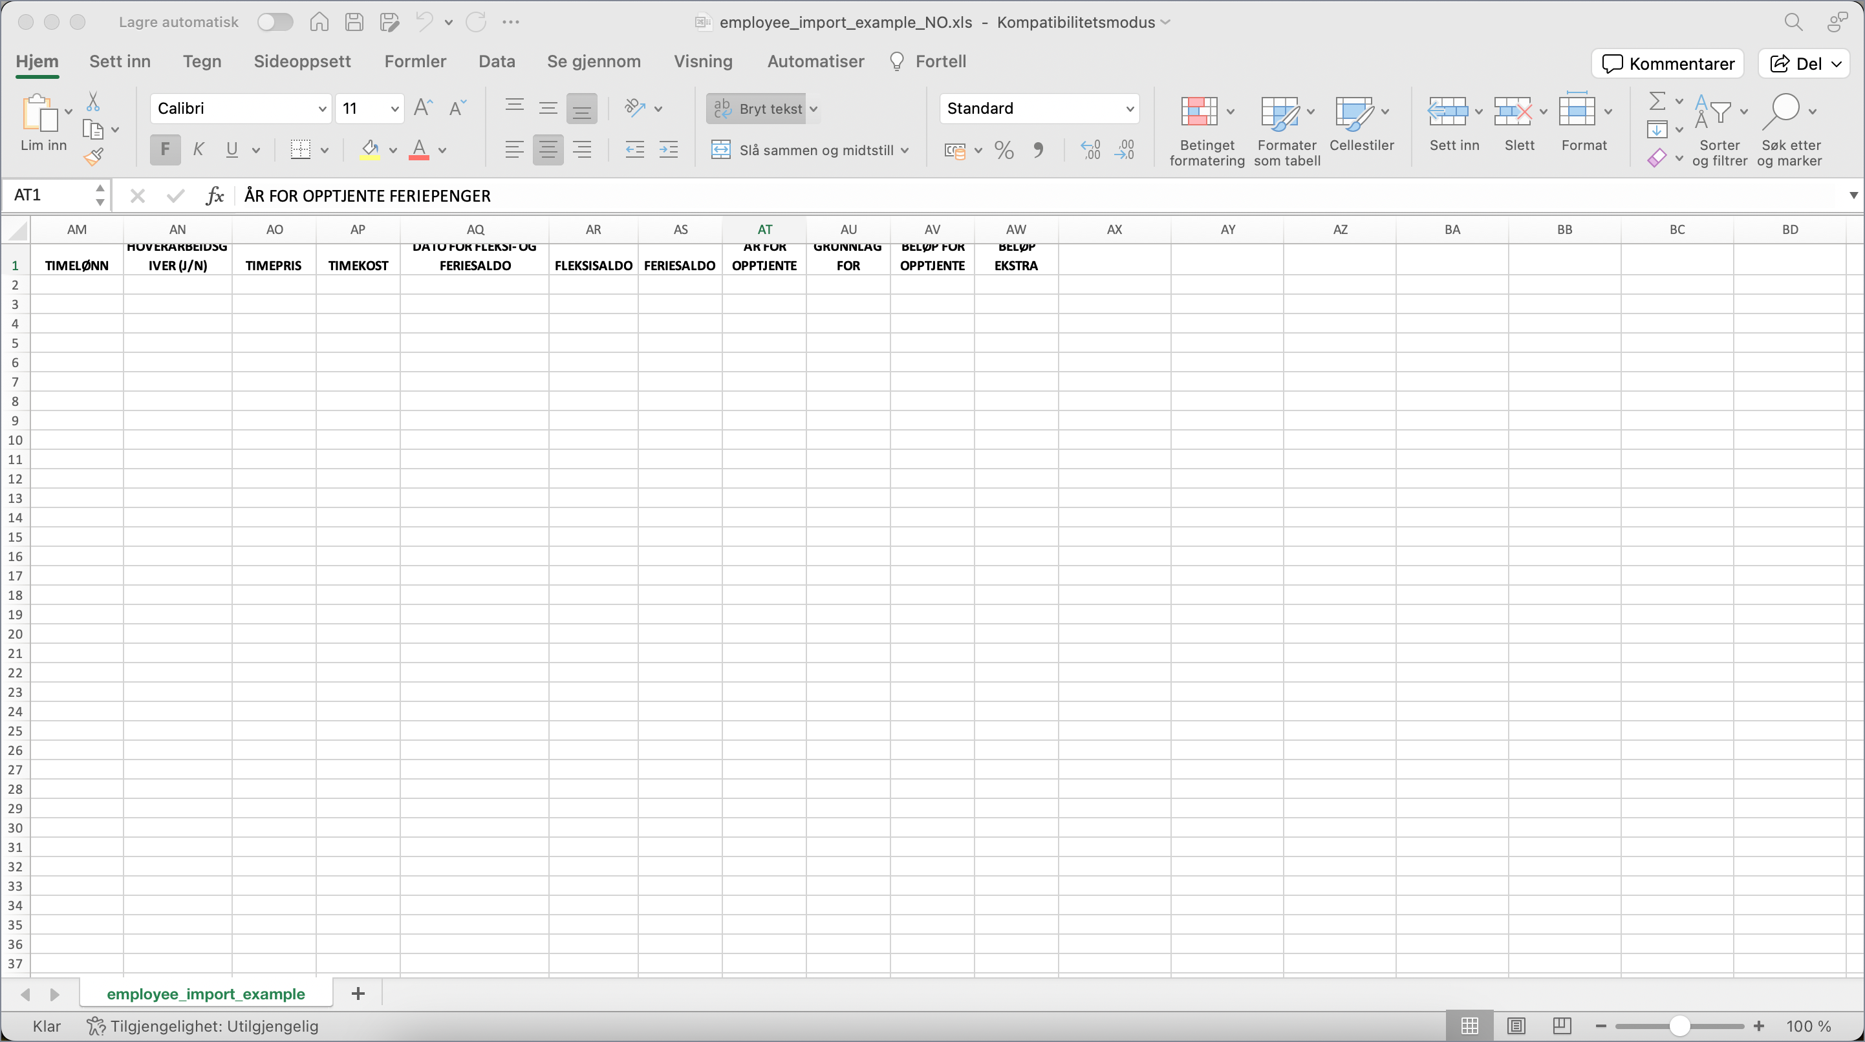Open the Sideoppsett ribbon tab
Viewport: 1865px width, 1042px height.
click(x=302, y=61)
